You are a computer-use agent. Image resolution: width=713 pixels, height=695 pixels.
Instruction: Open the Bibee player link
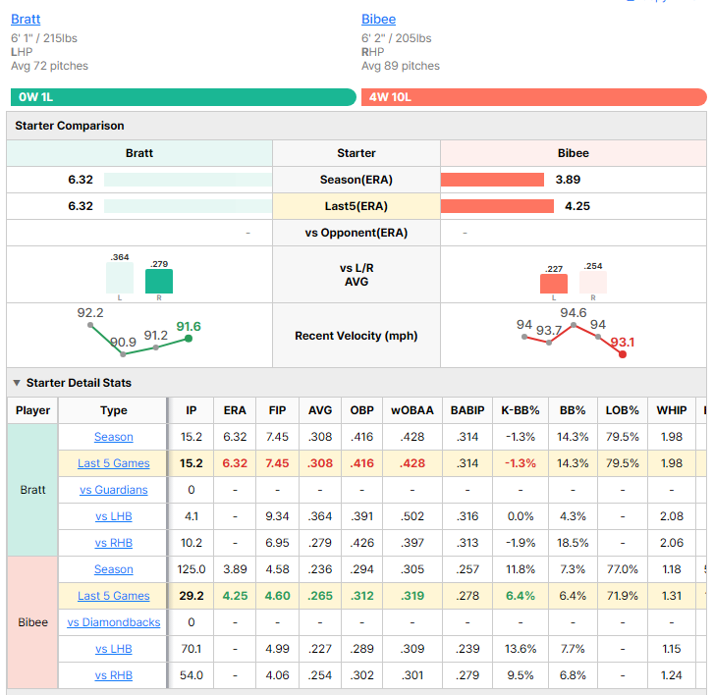point(378,19)
